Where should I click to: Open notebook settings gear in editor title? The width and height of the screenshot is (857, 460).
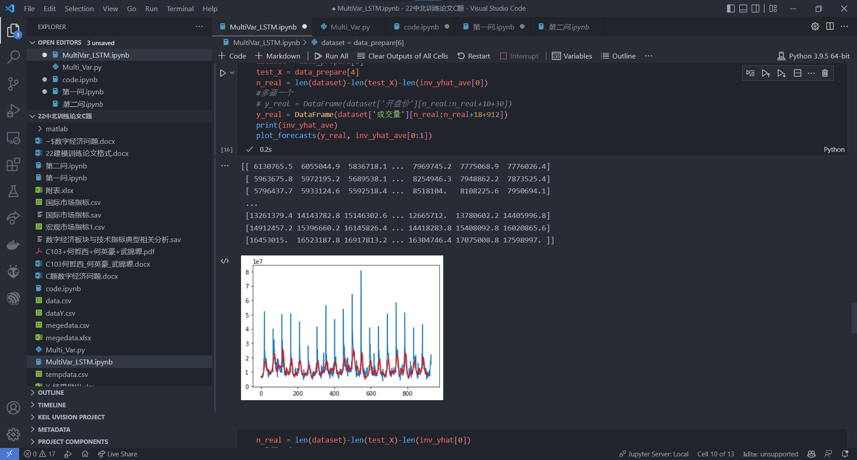pyautogui.click(x=815, y=26)
